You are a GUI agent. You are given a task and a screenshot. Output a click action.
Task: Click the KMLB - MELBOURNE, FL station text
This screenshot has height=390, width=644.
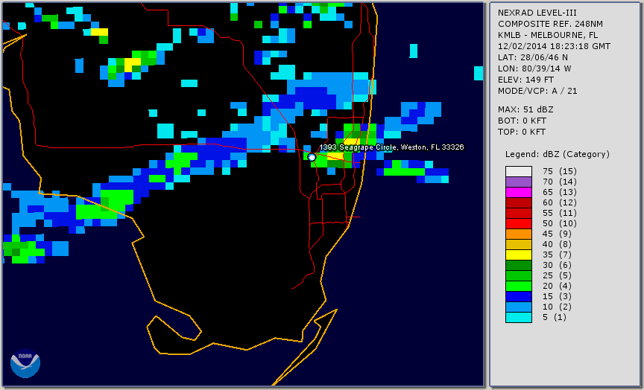click(548, 35)
